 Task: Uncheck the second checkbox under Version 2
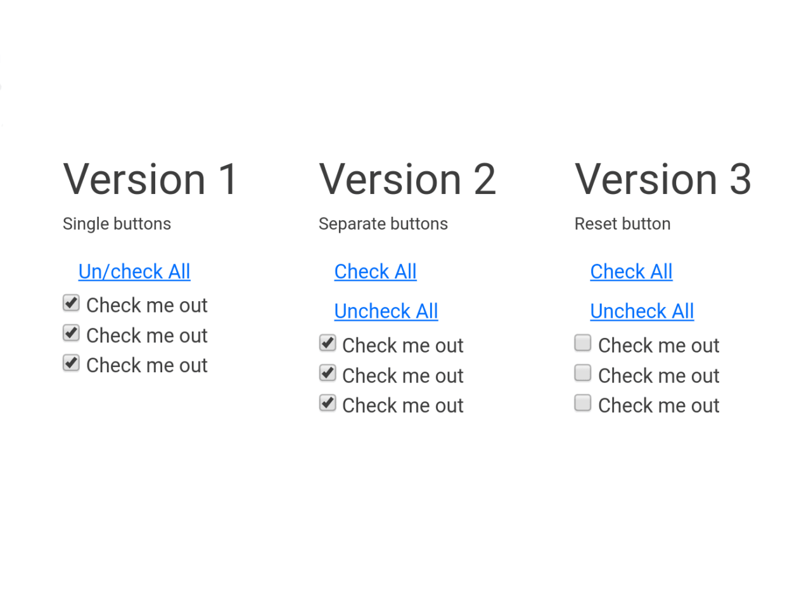pos(327,373)
